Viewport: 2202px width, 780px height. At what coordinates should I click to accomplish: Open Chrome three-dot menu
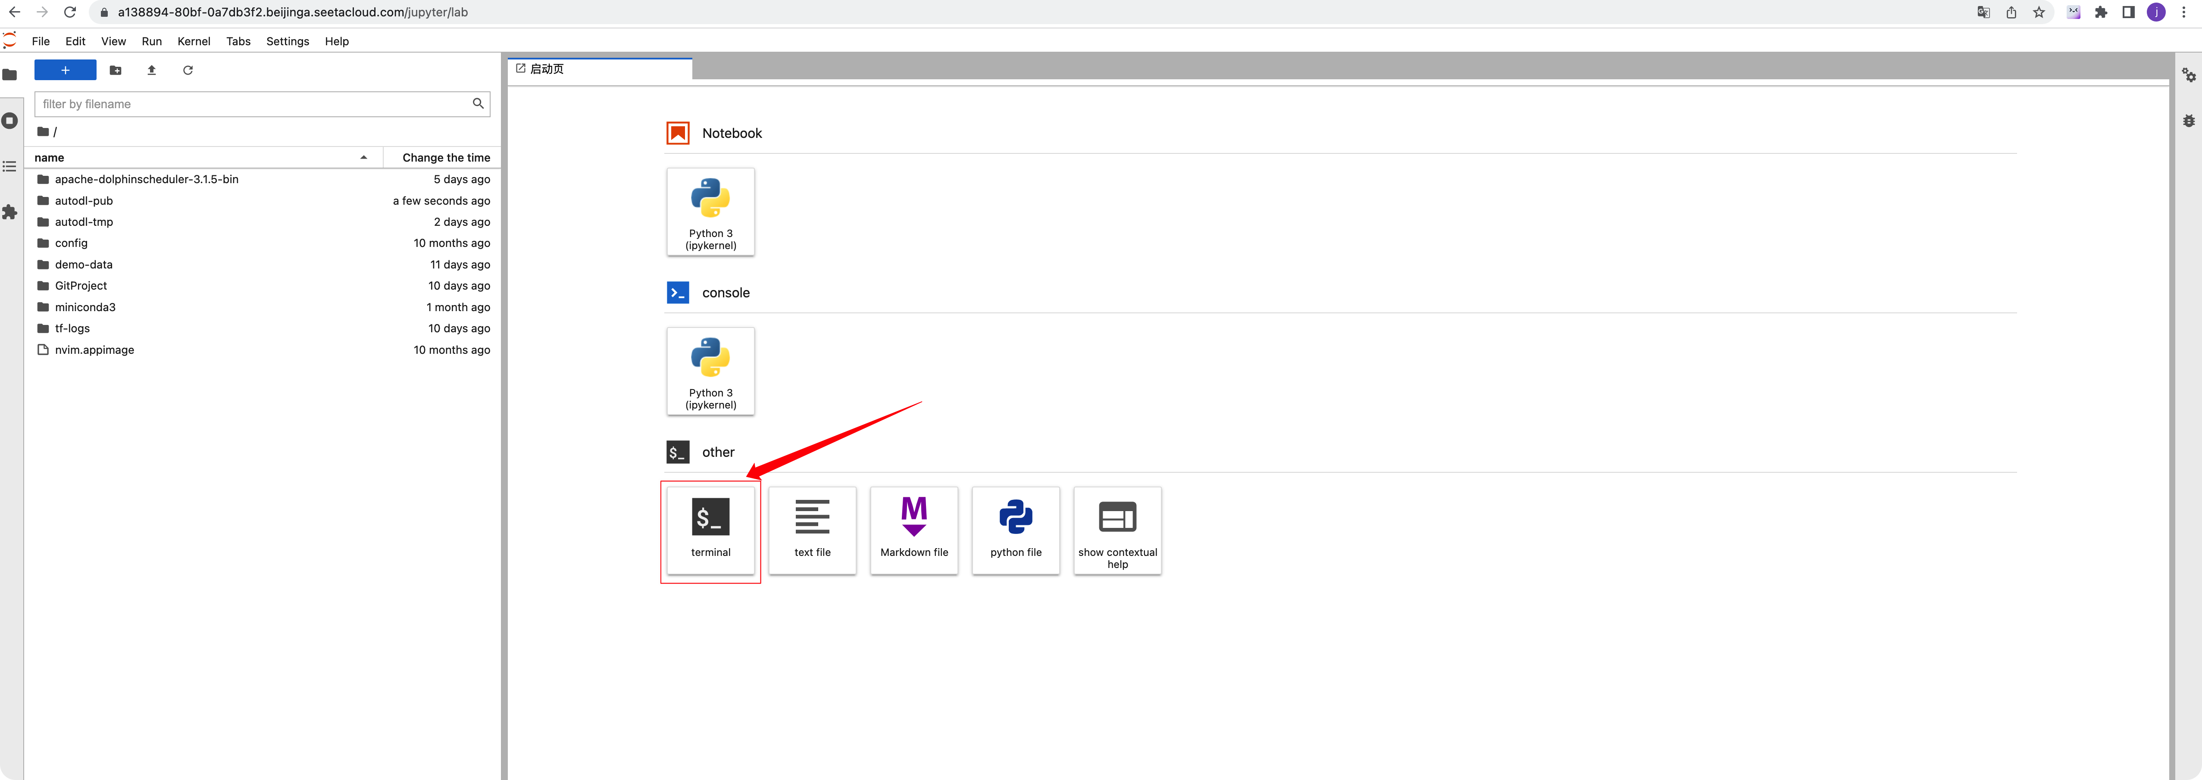pyautogui.click(x=2184, y=12)
